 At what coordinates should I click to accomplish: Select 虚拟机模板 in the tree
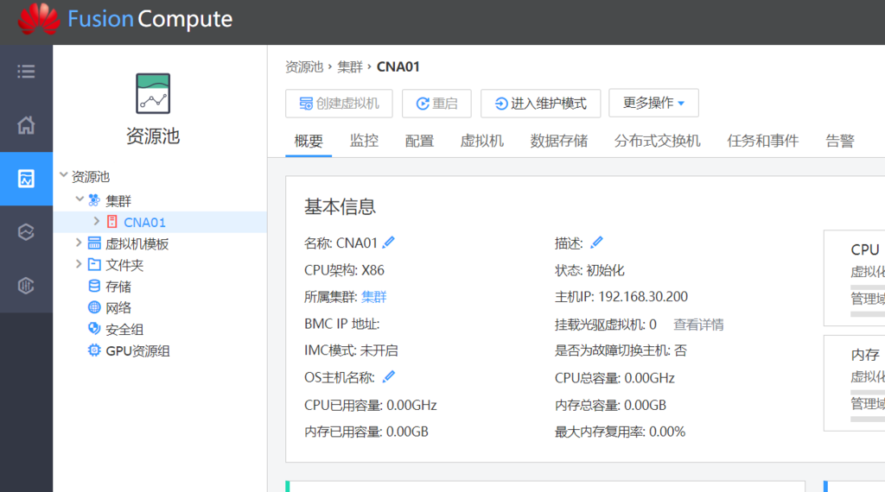pos(137,244)
